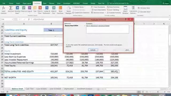Click Create from Selection

(x=81, y=13)
